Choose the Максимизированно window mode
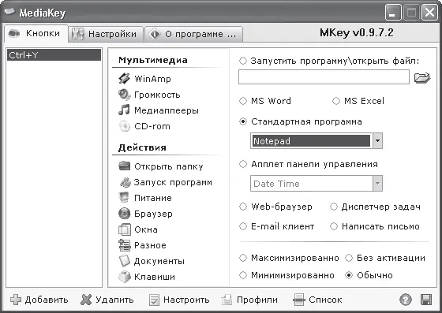 click(243, 258)
